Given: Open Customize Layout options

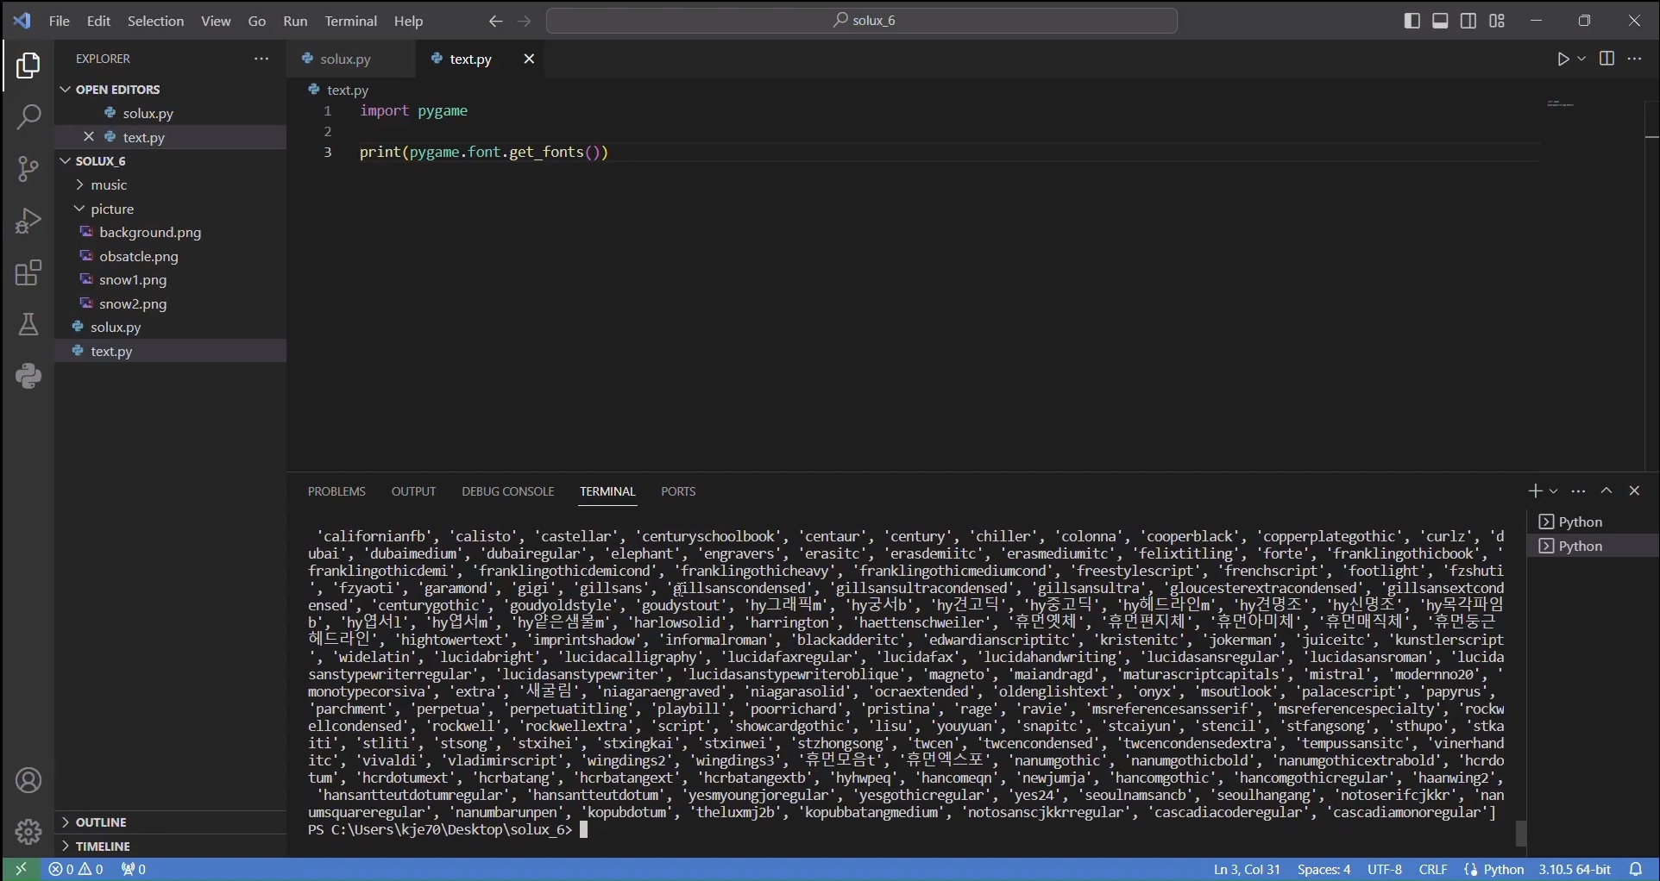Looking at the screenshot, I should click(x=1497, y=21).
